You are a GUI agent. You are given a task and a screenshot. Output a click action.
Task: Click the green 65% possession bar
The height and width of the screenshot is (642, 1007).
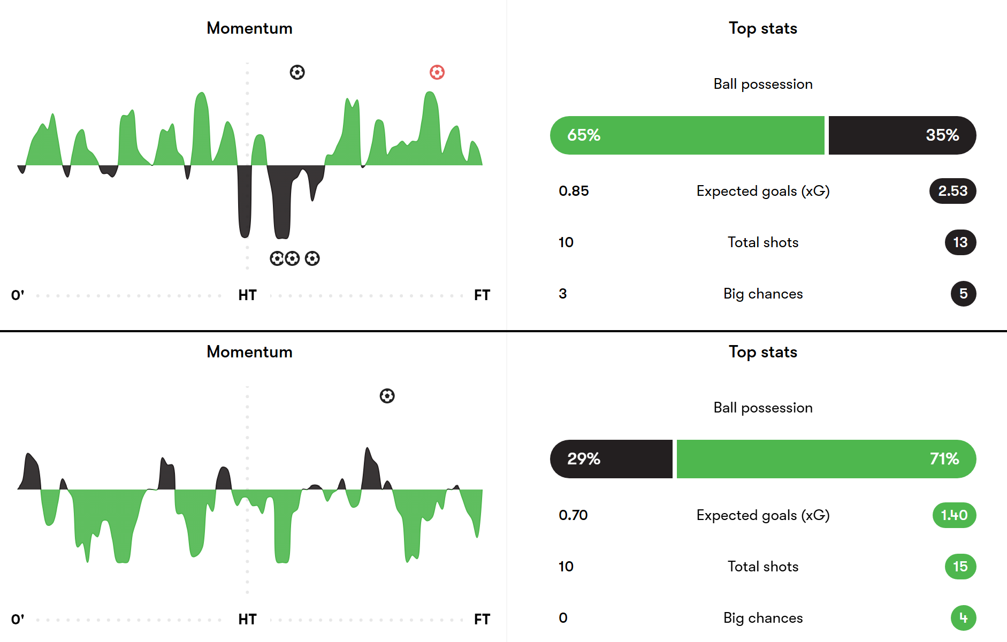[x=687, y=135]
